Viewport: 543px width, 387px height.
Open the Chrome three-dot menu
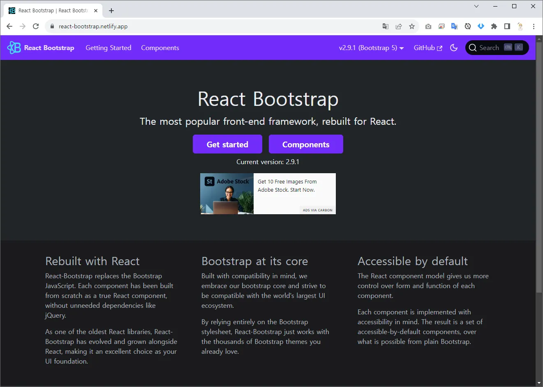pos(534,26)
